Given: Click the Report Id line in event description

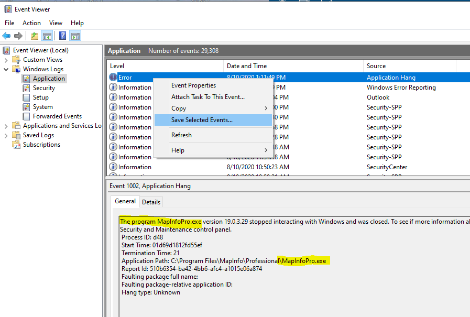Looking at the screenshot, I should (192, 269).
